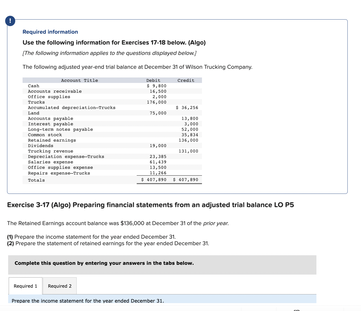Click instruction (1) about income statement
This screenshot has width=361, height=311.
(x=91, y=237)
